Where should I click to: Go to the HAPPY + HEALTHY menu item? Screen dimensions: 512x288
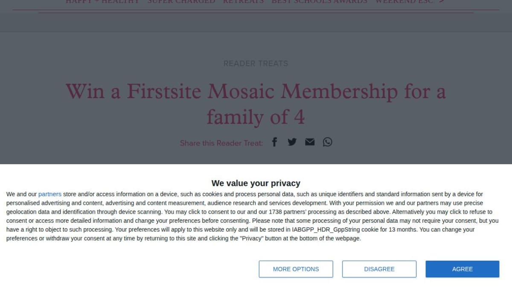pyautogui.click(x=102, y=1)
